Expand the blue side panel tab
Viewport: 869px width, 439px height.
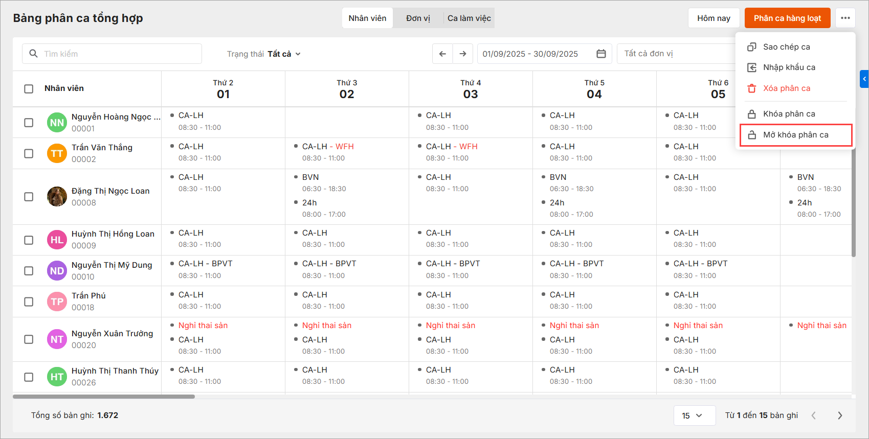864,79
